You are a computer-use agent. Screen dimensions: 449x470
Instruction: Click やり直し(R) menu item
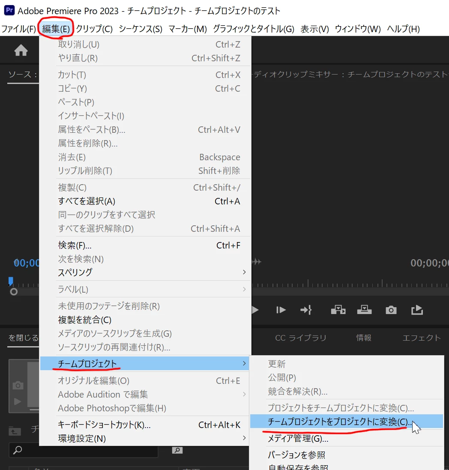145,58
